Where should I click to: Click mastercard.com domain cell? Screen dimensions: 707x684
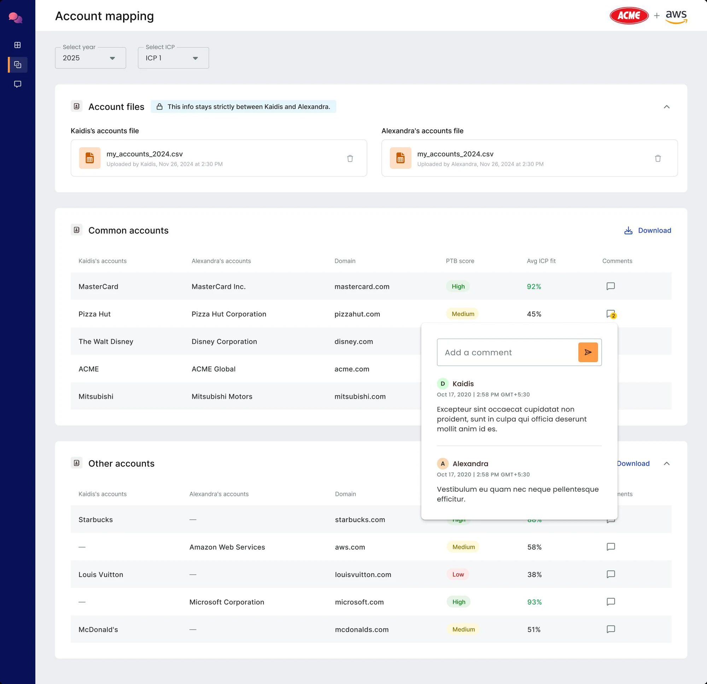pyautogui.click(x=362, y=287)
